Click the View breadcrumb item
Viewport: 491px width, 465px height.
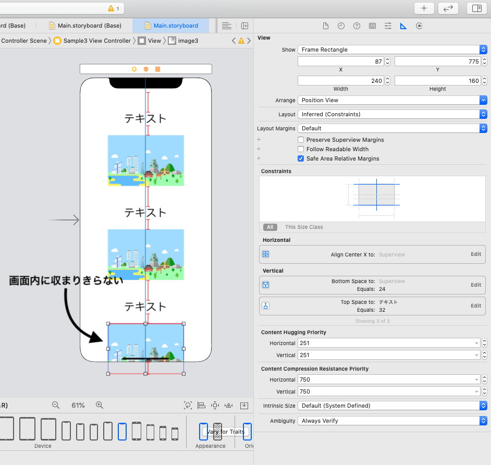coord(150,41)
